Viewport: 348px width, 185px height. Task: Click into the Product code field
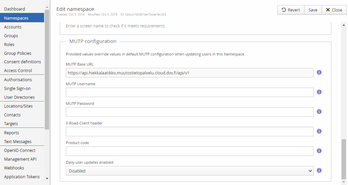tap(189, 151)
